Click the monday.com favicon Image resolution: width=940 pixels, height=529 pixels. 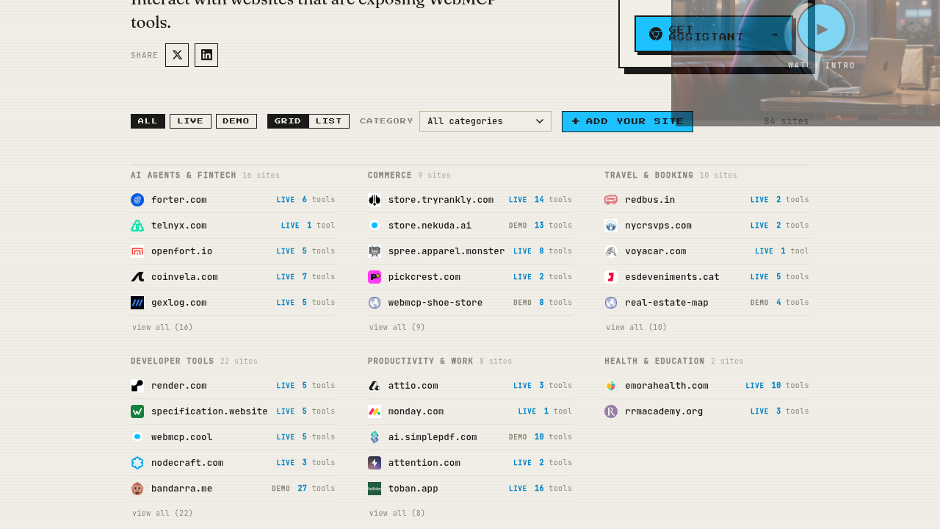point(375,411)
